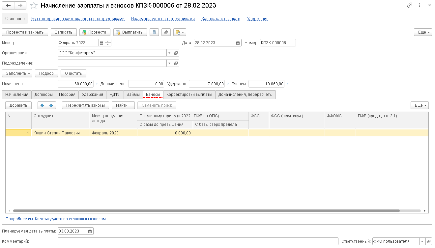The width and height of the screenshot is (435, 248).
Task: Click the Провести и закрыть button
Action: tap(25, 32)
